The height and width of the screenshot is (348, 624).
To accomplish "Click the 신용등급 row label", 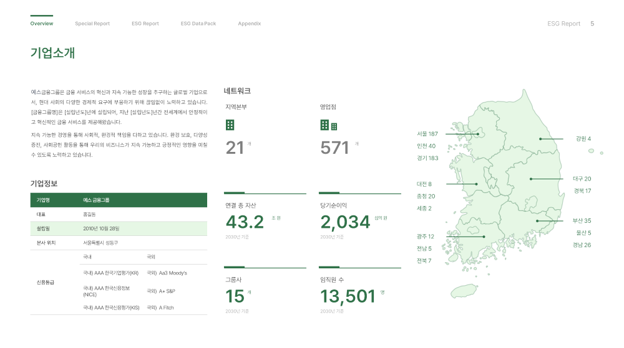I will [46, 283].
